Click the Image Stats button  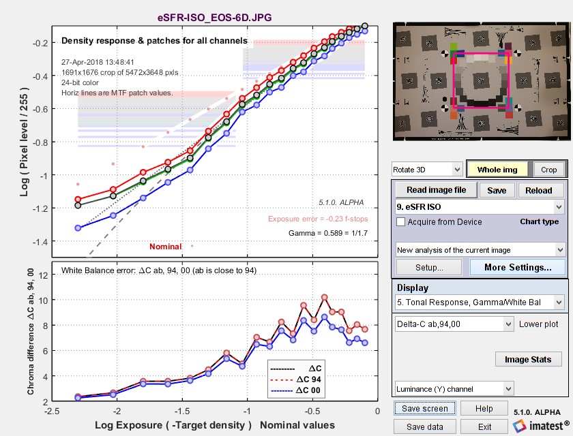[528, 360]
